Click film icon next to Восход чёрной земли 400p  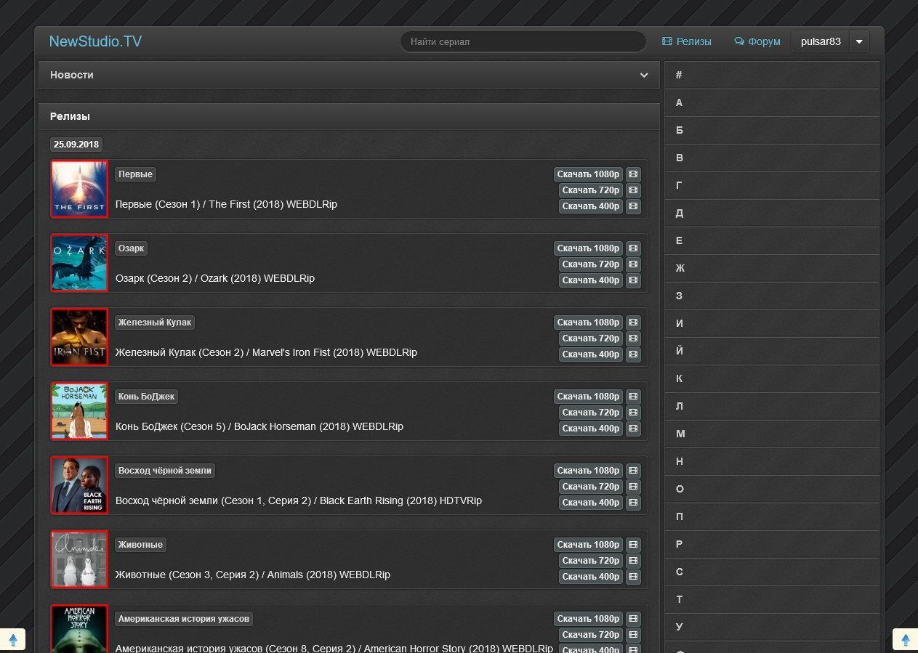(x=633, y=503)
